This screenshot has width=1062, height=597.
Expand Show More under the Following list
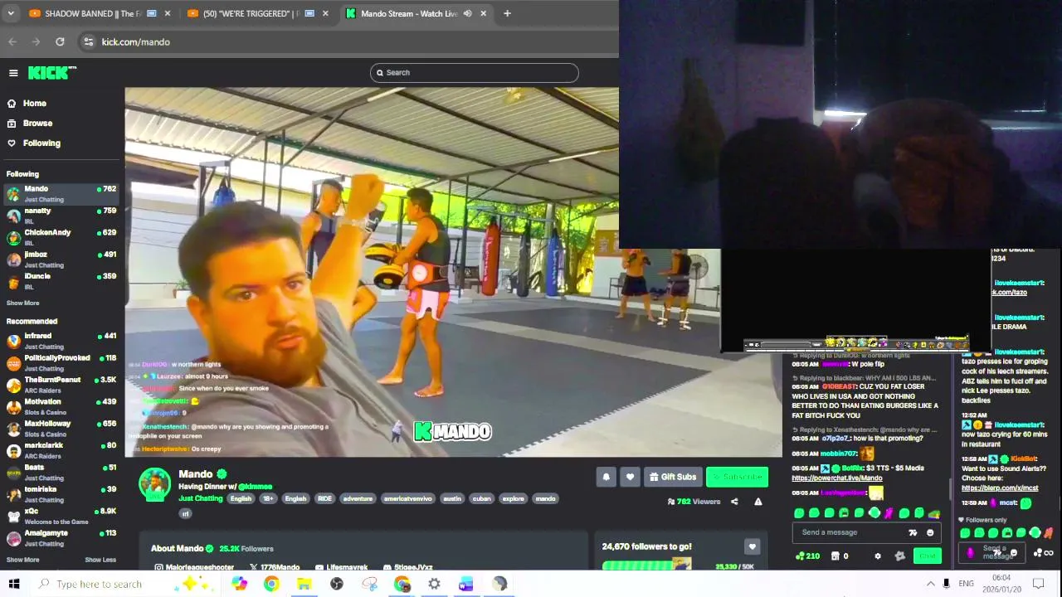tap(22, 303)
